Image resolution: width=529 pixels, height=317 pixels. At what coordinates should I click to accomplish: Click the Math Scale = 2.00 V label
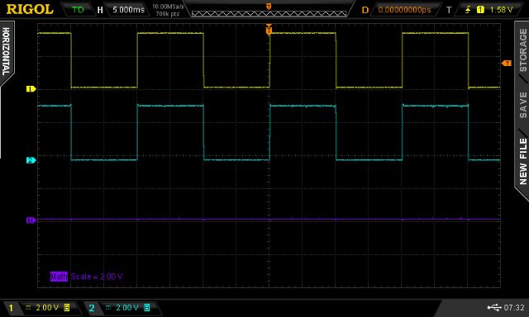pyautogui.click(x=86, y=277)
